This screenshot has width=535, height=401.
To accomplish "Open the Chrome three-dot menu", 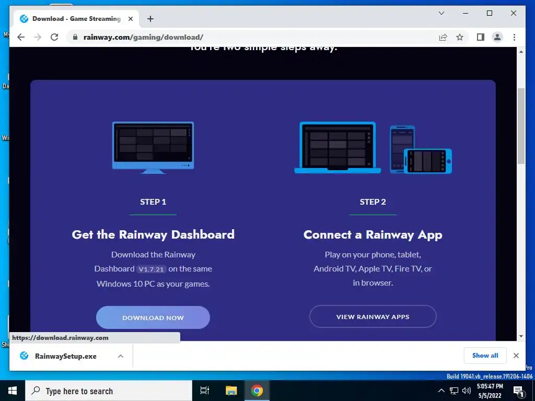I will [x=514, y=37].
